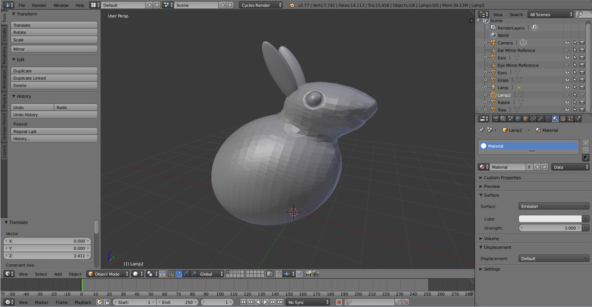Click the emission Color swatch
The height and width of the screenshot is (307, 592).
(x=550, y=219)
